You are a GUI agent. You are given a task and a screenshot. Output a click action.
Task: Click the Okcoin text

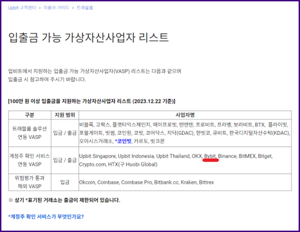[x=87, y=183]
